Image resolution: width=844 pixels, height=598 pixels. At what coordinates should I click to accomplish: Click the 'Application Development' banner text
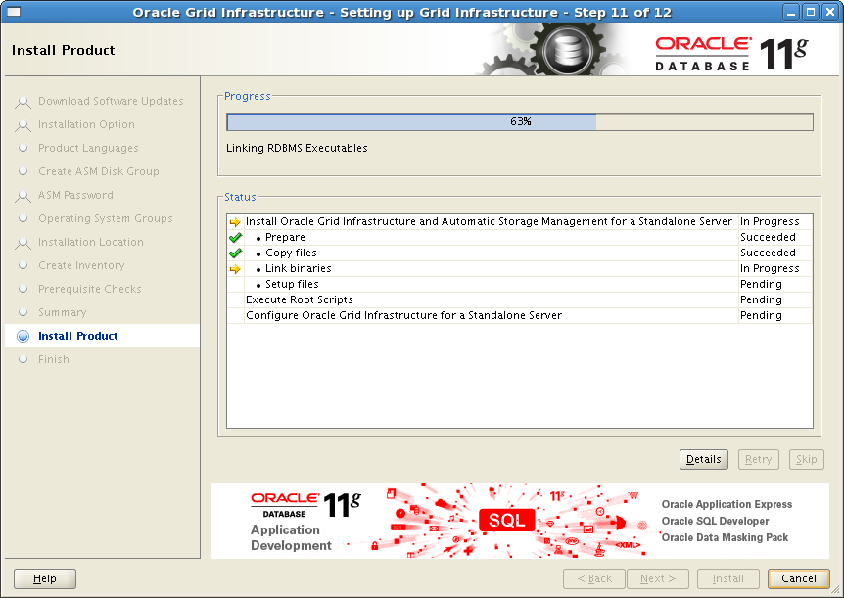pyautogui.click(x=291, y=537)
